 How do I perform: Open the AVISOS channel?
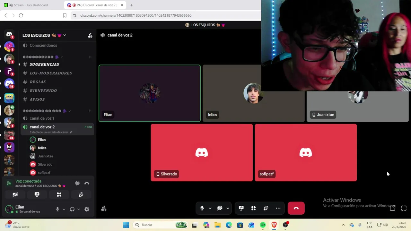(x=37, y=99)
